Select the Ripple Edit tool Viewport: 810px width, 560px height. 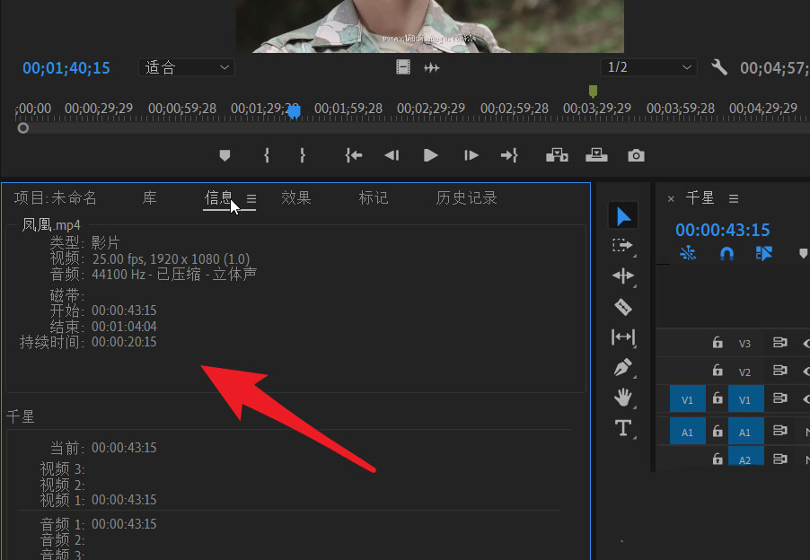pos(623,276)
